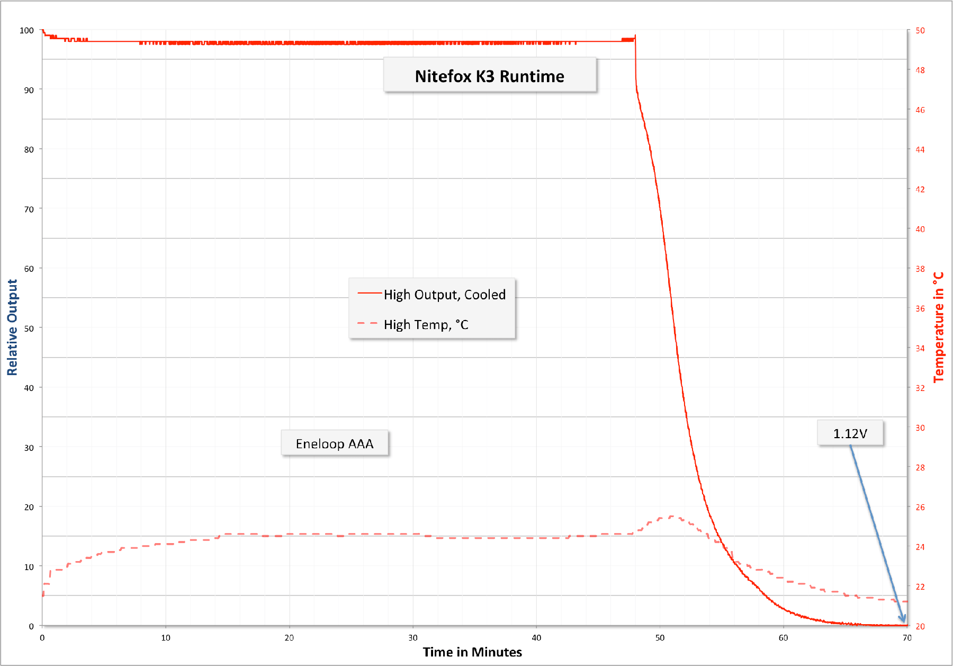Click the 50 label on Relative Output axis
The height and width of the screenshot is (666, 953).
tap(29, 328)
